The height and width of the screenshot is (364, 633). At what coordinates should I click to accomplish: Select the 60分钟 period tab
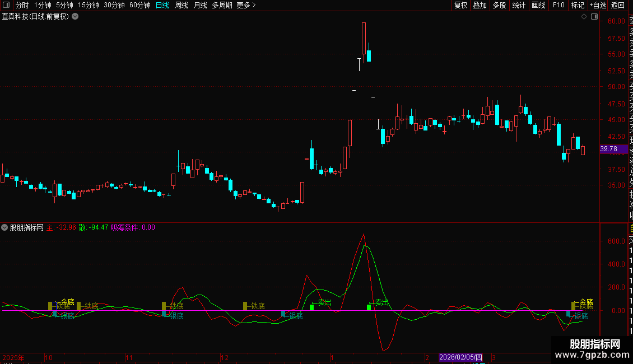pyautogui.click(x=140, y=5)
